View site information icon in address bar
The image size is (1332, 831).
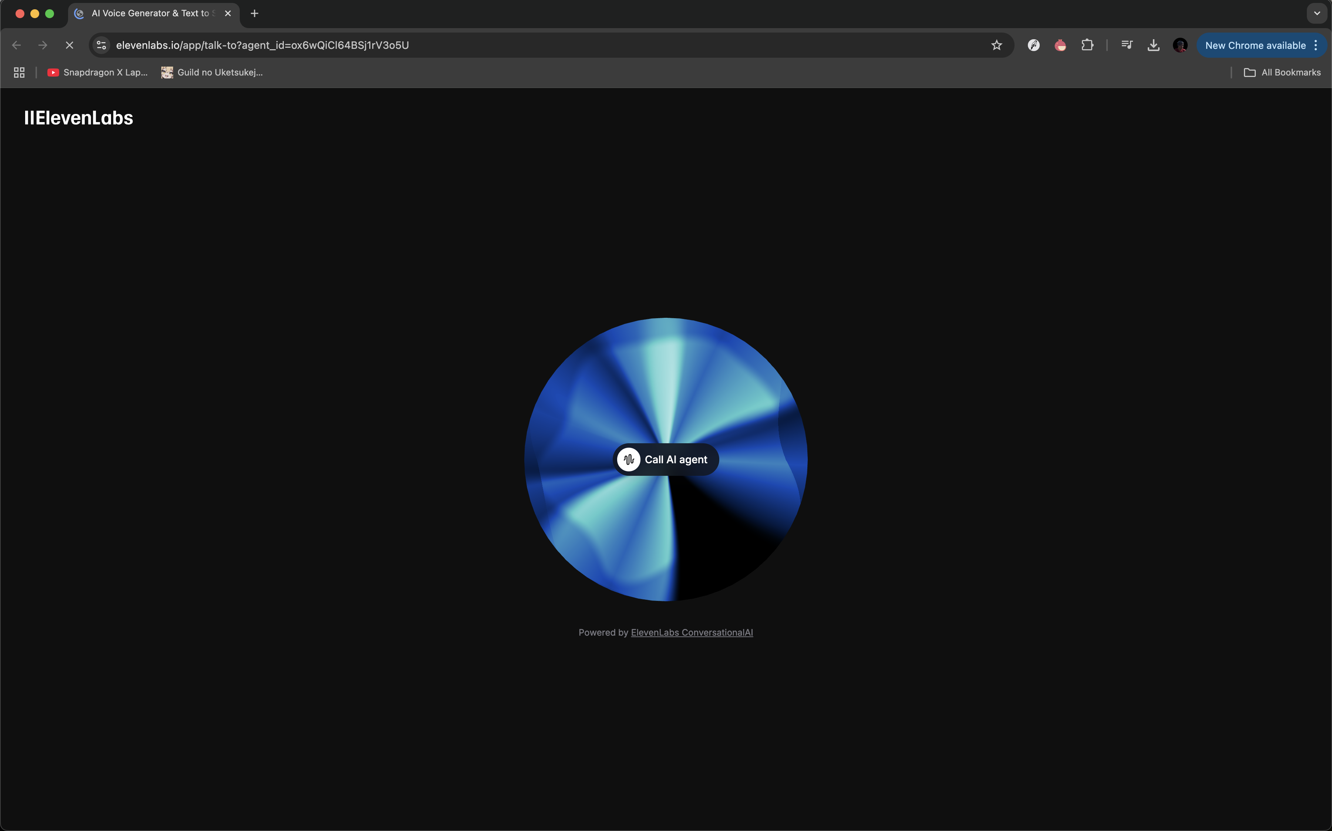[x=101, y=45]
